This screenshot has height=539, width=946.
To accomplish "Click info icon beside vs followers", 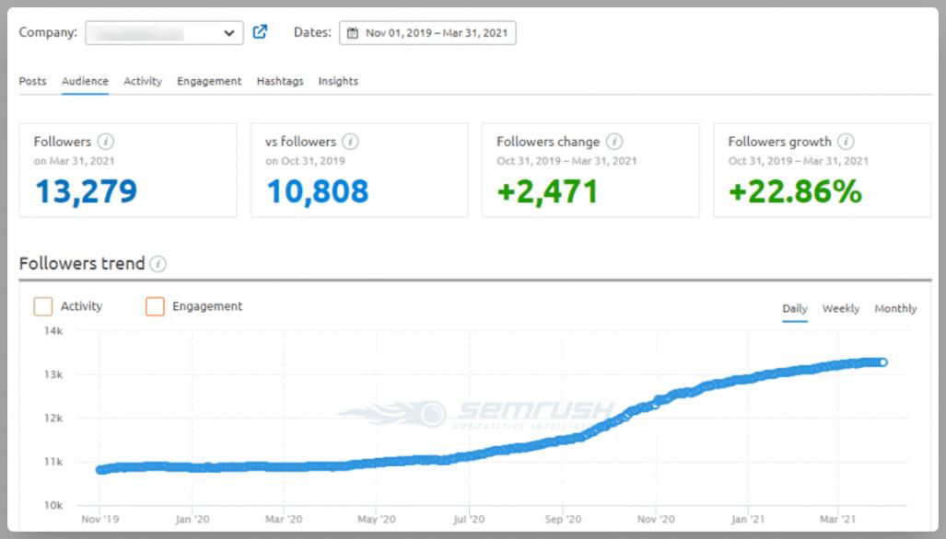I will coord(351,142).
